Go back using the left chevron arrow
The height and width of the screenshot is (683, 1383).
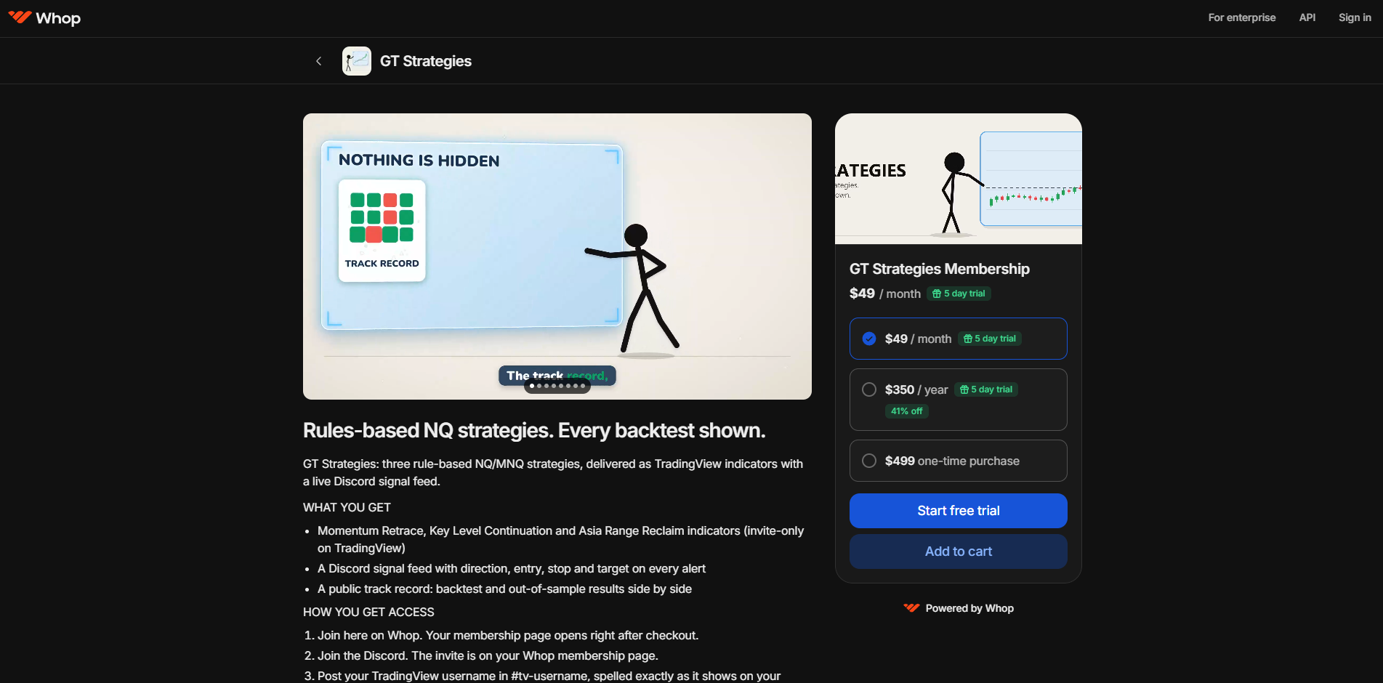click(318, 61)
